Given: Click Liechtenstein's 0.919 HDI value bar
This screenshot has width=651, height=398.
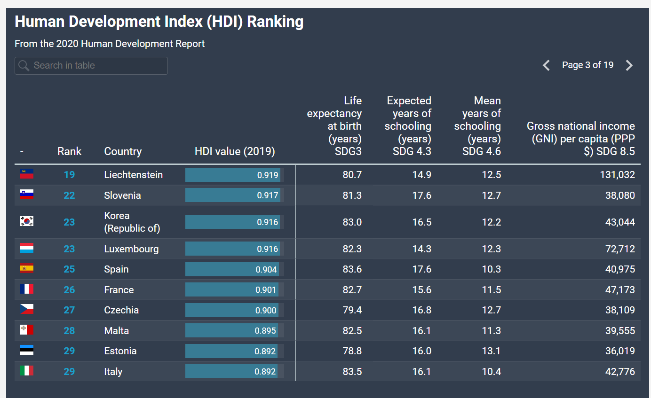Looking at the screenshot, I should point(234,175).
